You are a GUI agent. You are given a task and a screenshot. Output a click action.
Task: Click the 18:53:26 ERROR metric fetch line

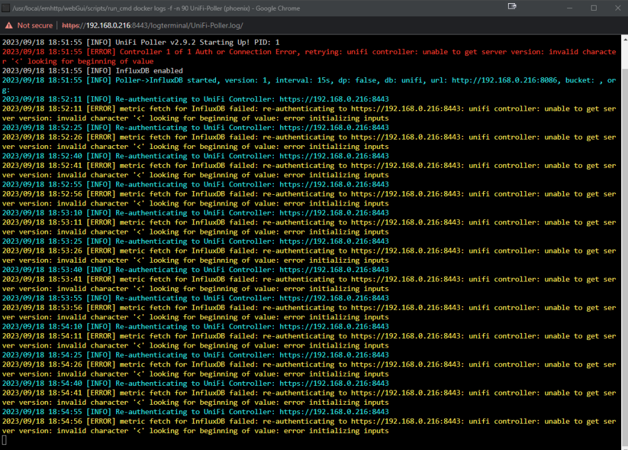pos(309,256)
